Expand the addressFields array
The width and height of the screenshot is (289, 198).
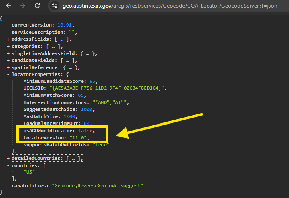pos(8,39)
